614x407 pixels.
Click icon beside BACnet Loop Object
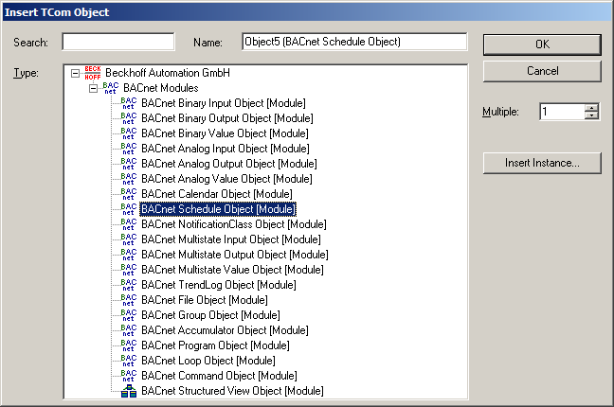[129, 361]
